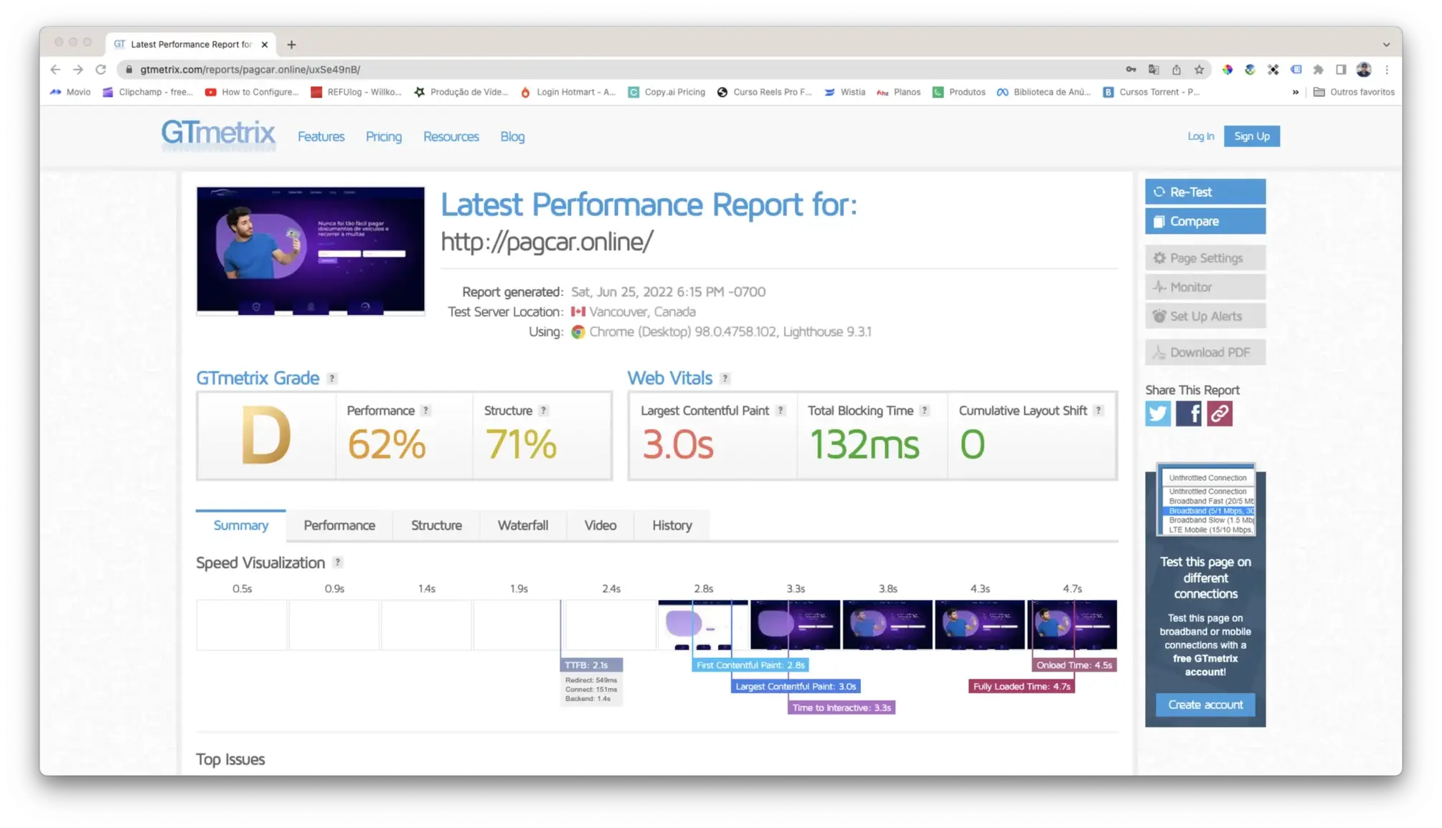Reload the current page
The image size is (1442, 828).
click(x=101, y=70)
